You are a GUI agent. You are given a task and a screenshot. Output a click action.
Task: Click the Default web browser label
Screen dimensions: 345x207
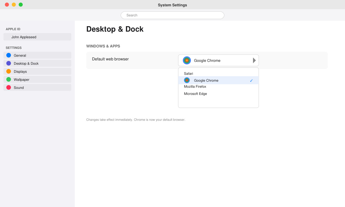point(110,59)
